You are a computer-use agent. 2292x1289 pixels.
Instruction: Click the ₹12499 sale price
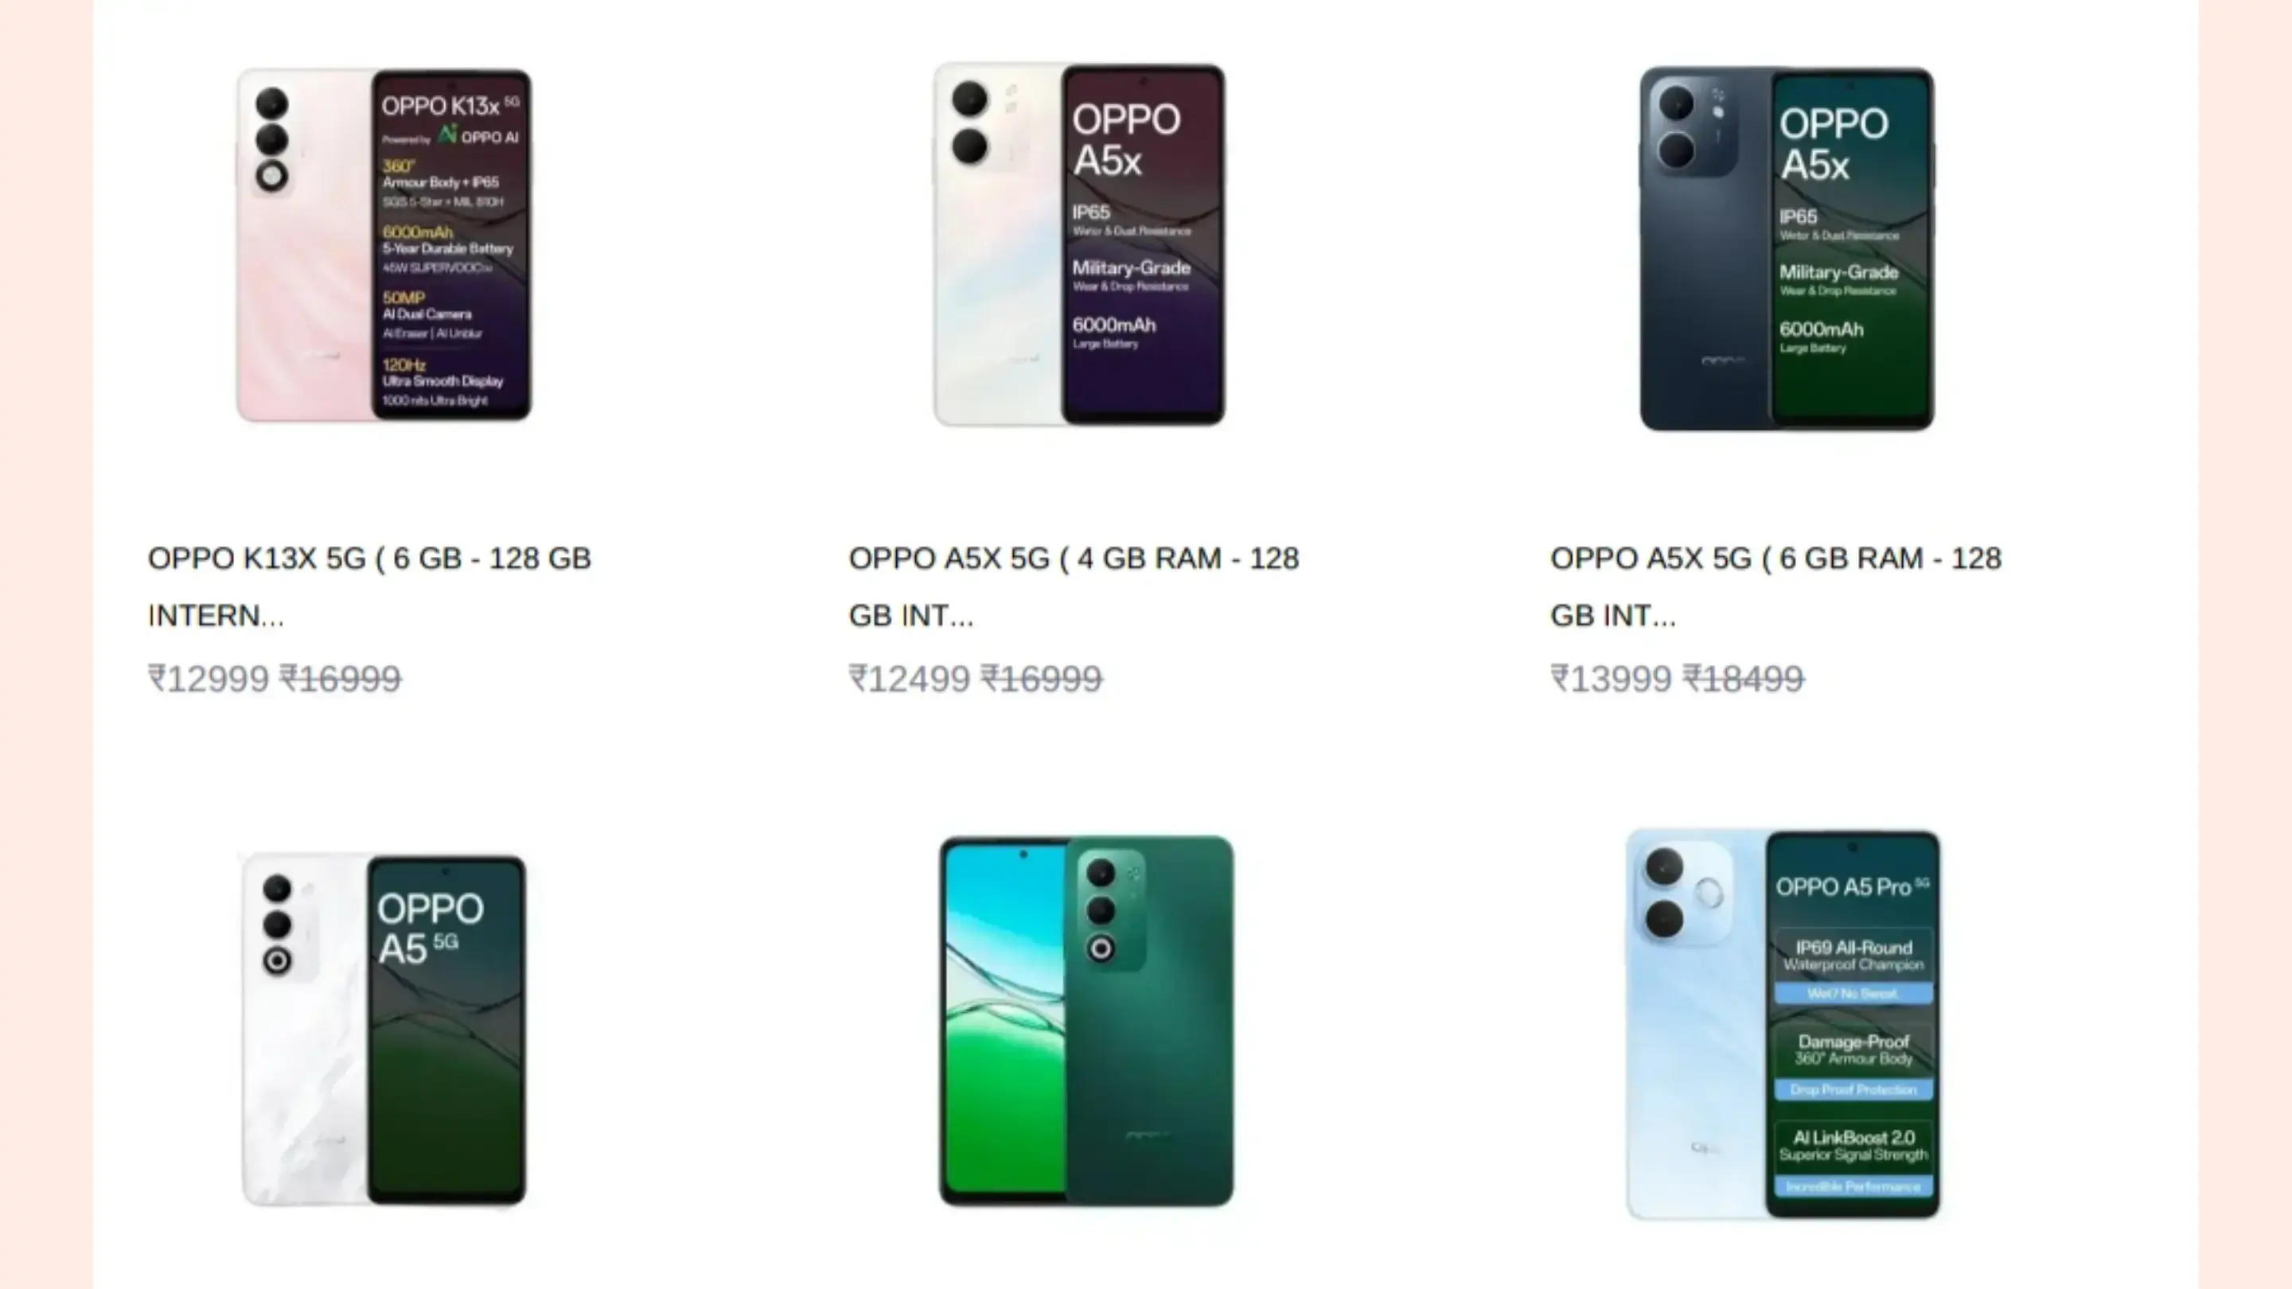(x=910, y=679)
